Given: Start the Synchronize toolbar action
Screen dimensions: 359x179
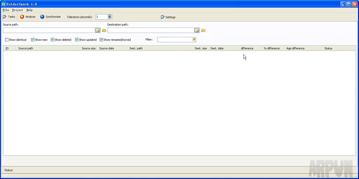Looking at the screenshot, I should click(x=42, y=17).
